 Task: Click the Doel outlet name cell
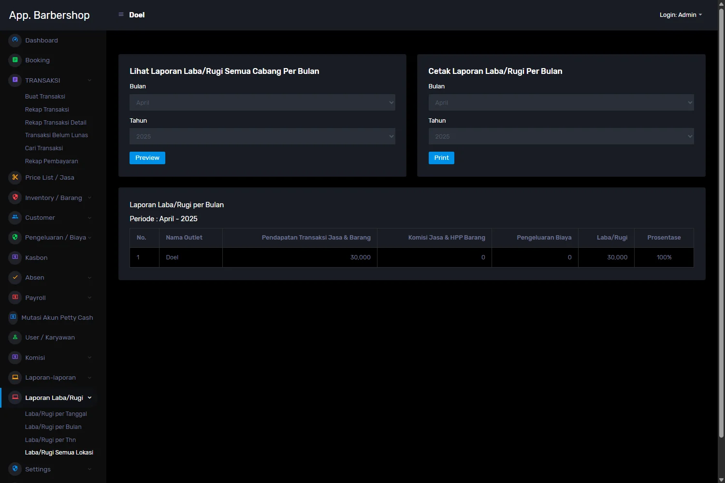[x=191, y=257]
